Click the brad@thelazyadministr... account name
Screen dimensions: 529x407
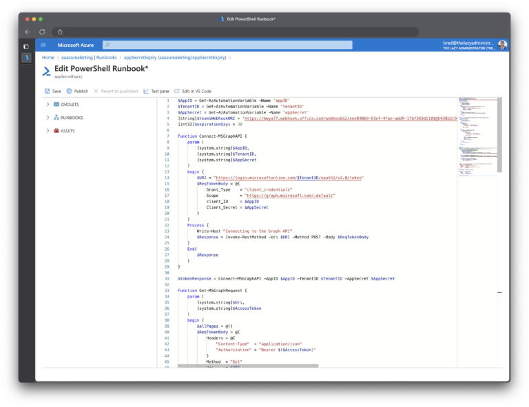point(468,43)
